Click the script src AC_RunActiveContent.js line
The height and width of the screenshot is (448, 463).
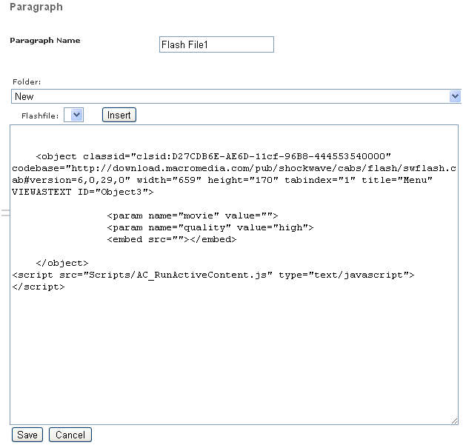[x=213, y=275]
